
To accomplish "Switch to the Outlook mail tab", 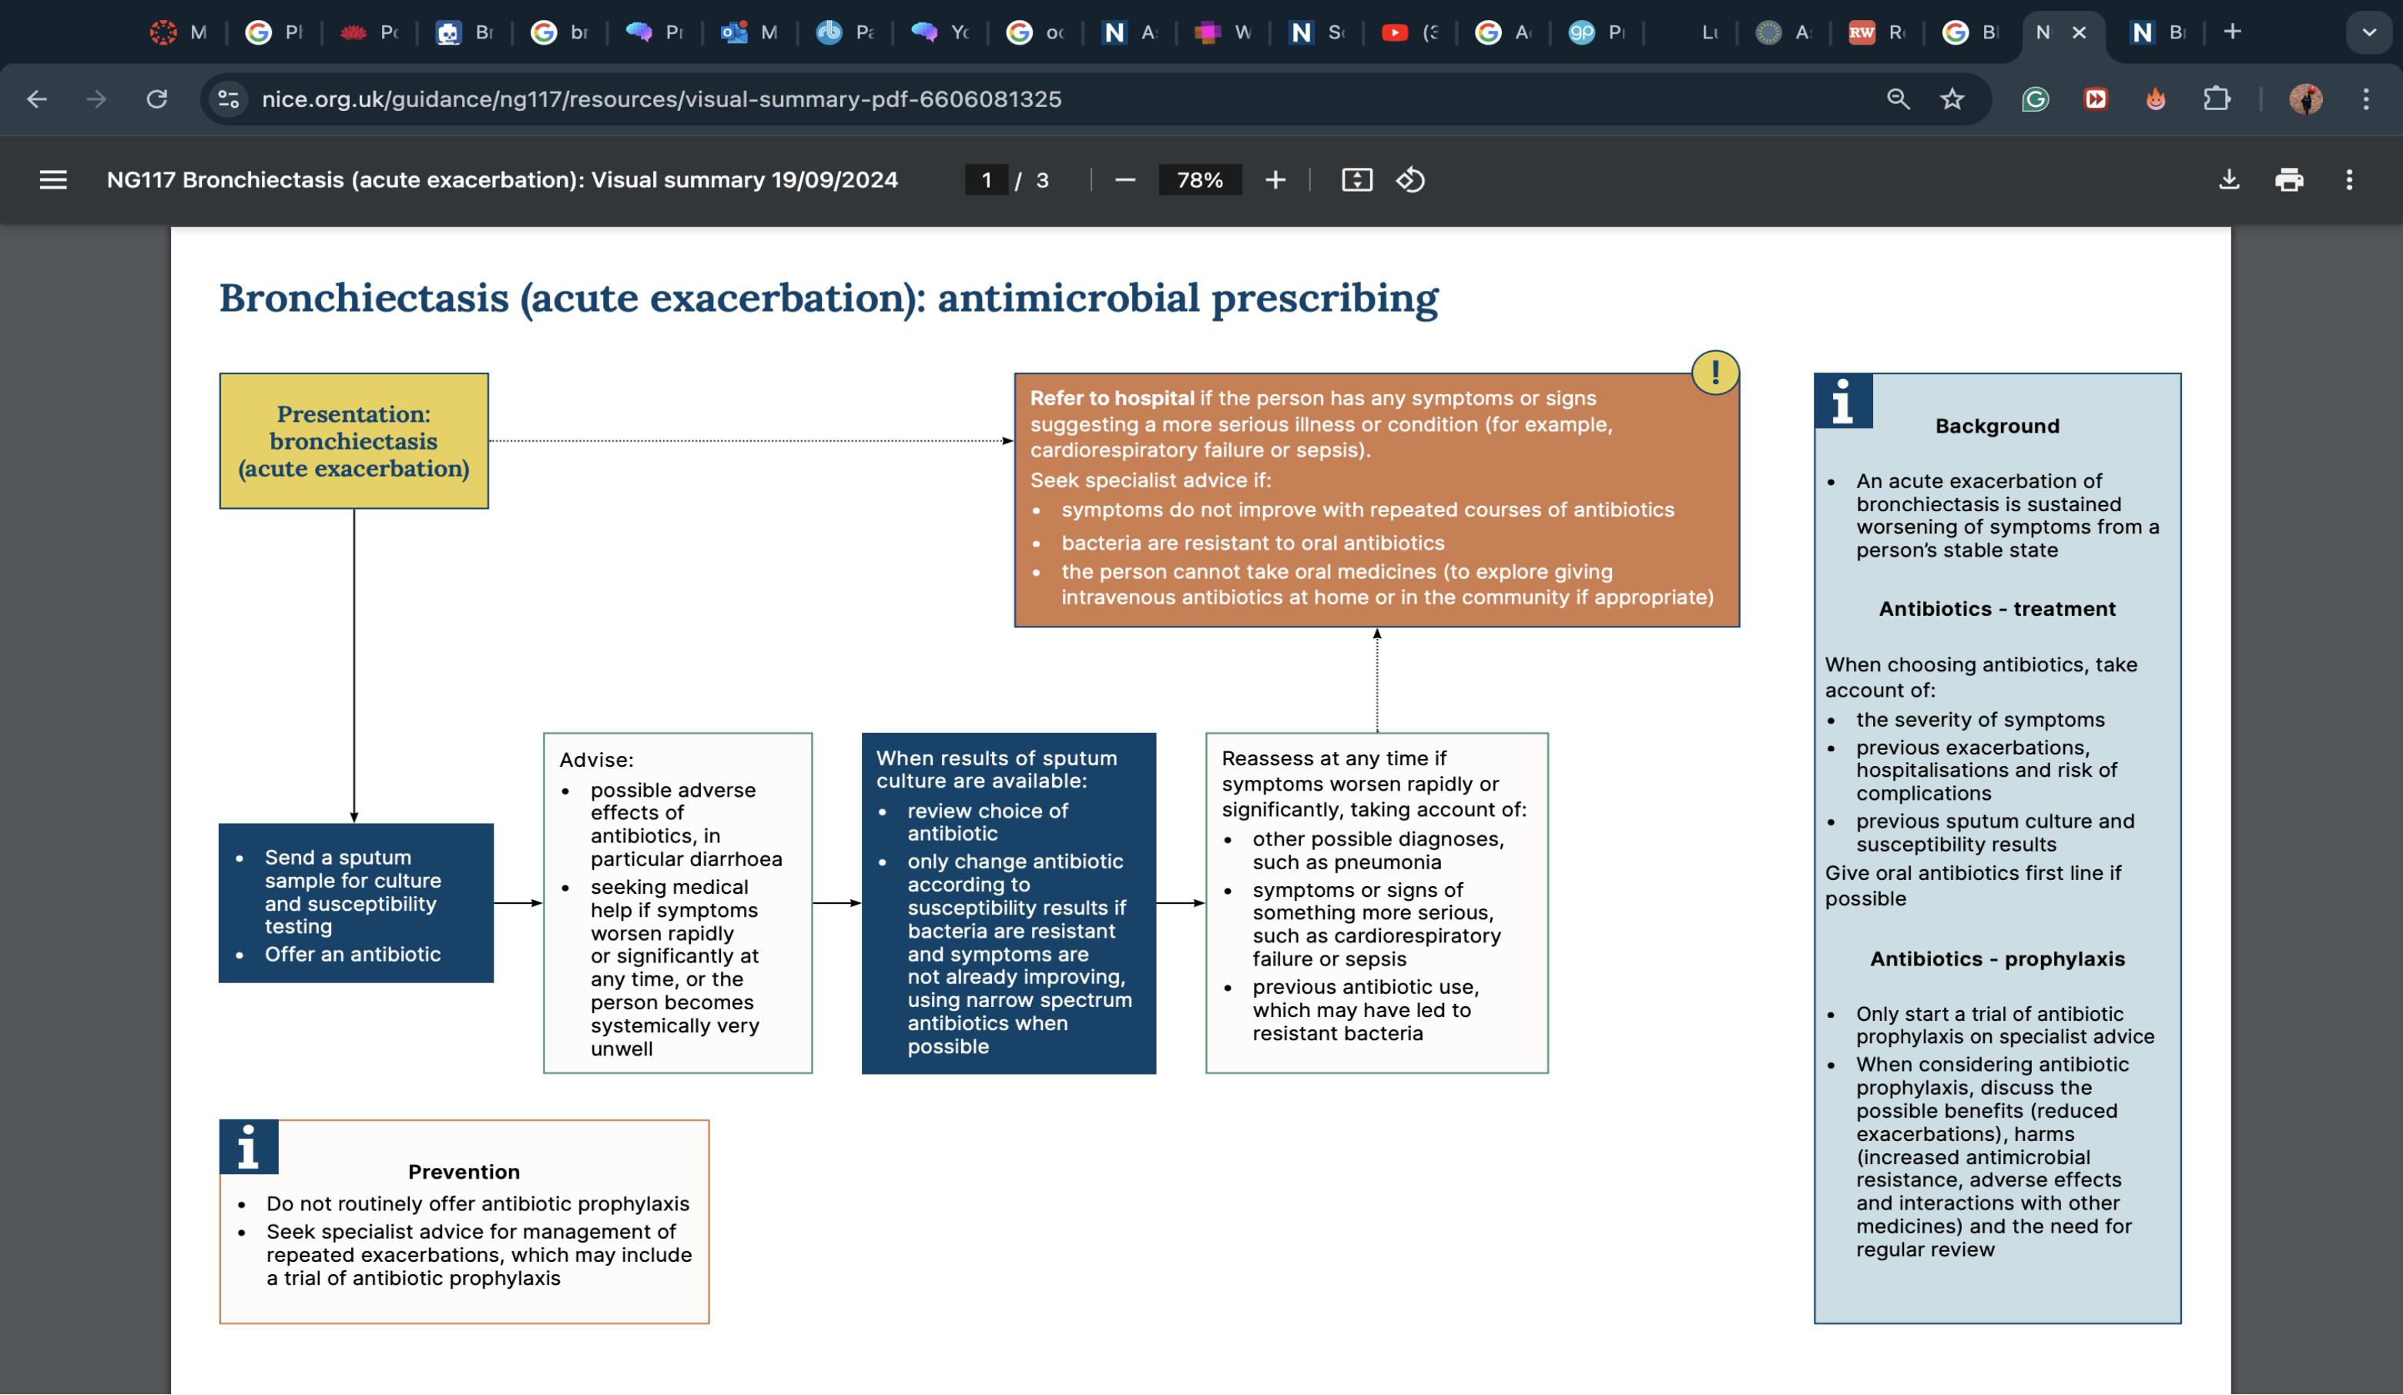I will point(749,32).
